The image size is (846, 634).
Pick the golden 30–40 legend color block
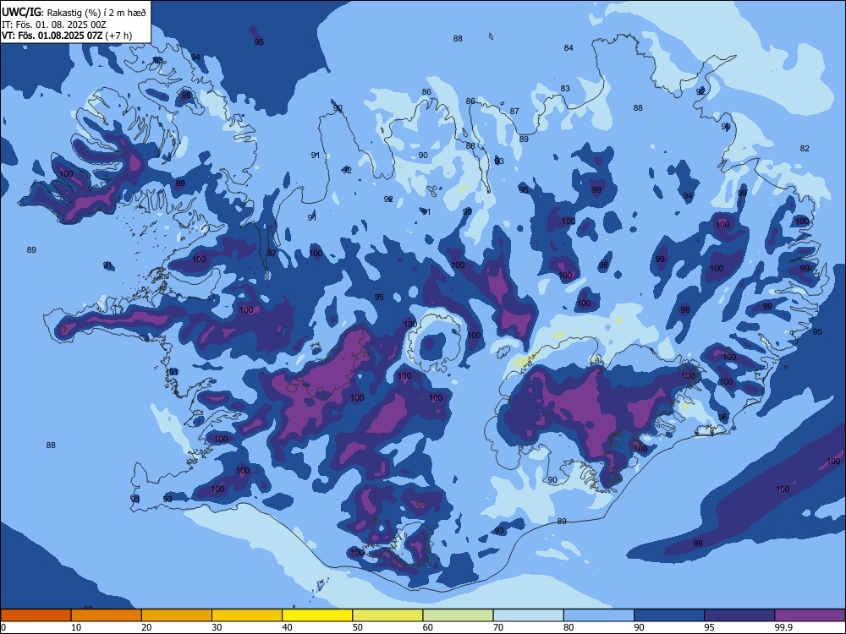[x=247, y=615]
